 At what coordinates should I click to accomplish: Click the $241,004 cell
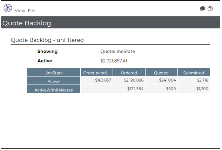[161, 80]
